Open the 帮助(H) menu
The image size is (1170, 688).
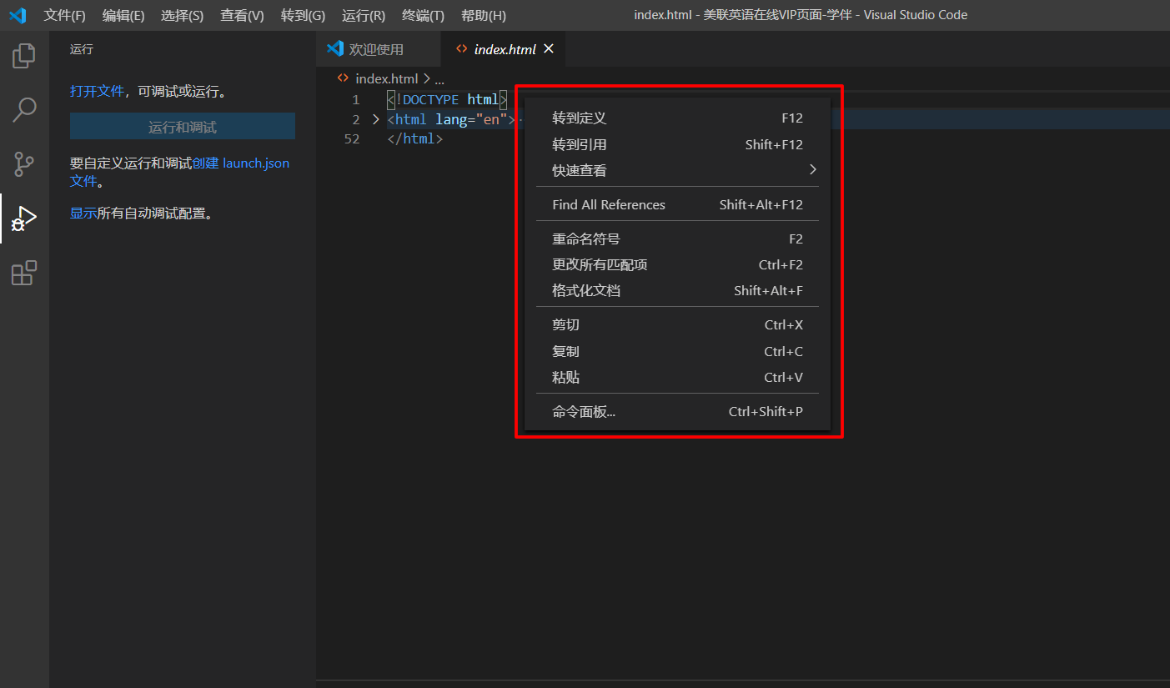coord(484,15)
